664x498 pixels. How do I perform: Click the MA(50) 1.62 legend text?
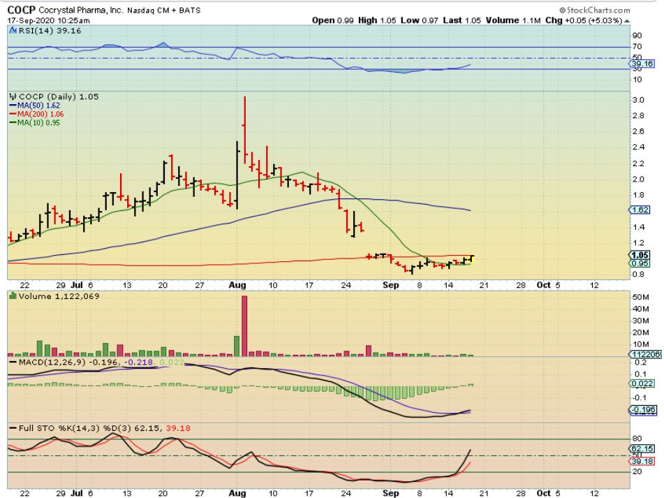click(x=38, y=106)
